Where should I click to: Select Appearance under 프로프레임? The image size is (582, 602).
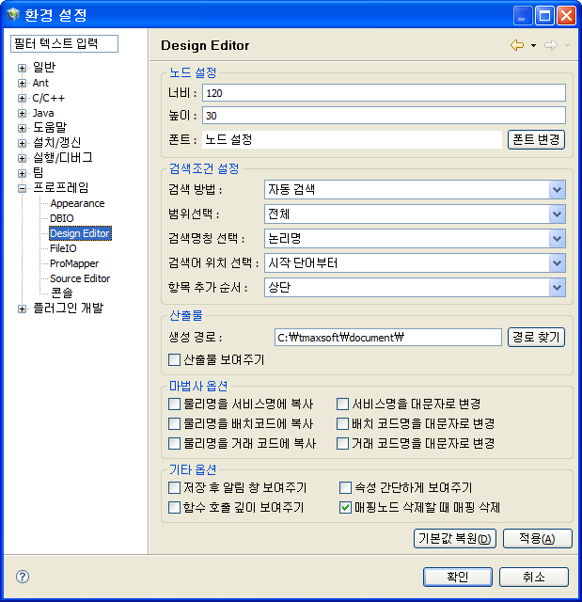click(77, 203)
